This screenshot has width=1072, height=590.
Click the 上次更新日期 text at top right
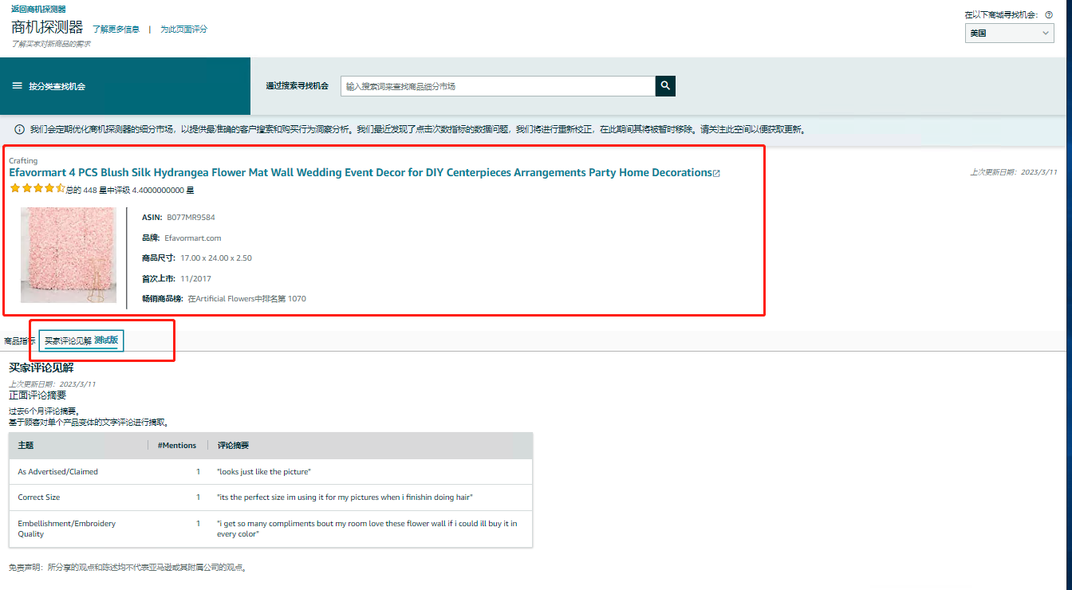tap(1014, 172)
